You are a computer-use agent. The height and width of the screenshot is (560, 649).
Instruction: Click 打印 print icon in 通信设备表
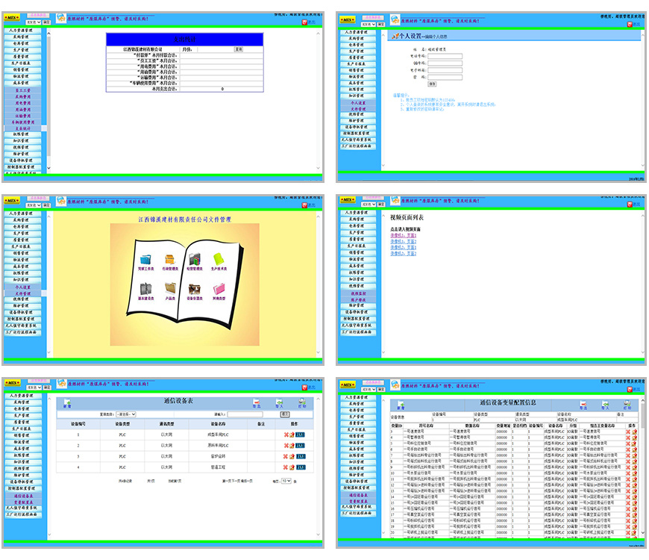[x=302, y=403]
